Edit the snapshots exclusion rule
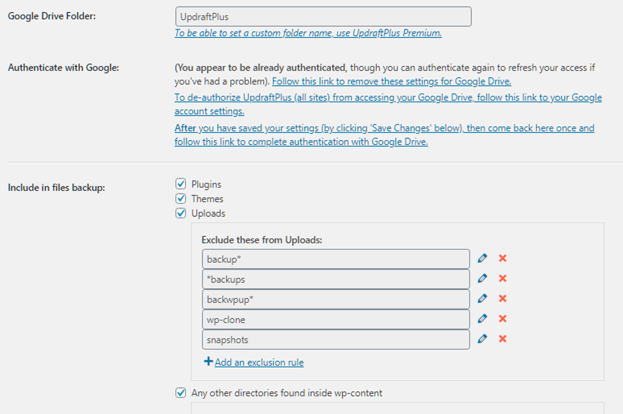Screen dimensions: 623x414 click(x=482, y=339)
